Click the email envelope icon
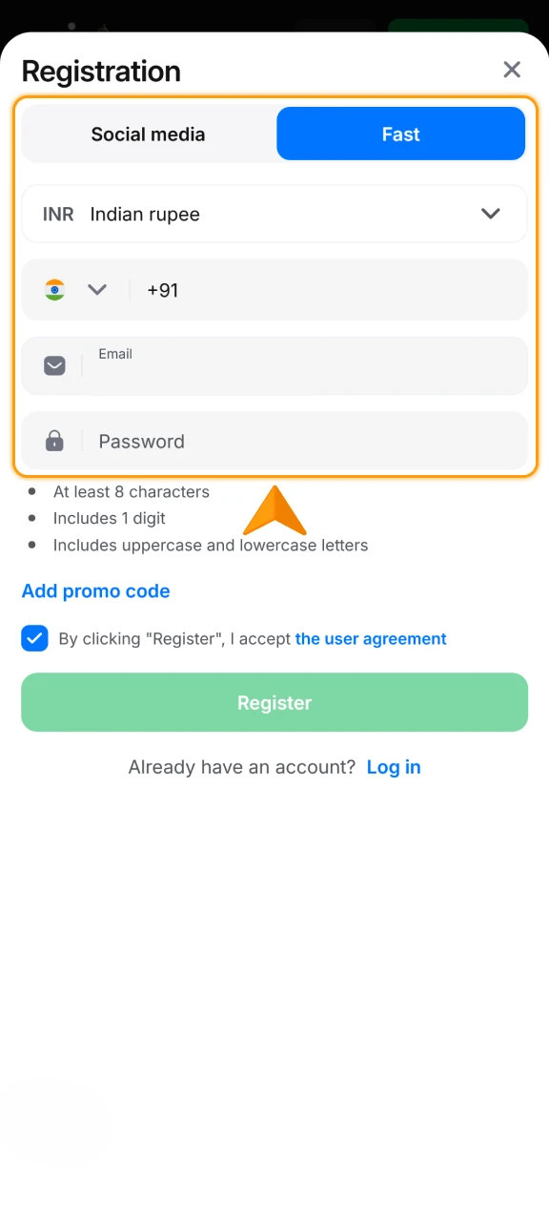 54,365
